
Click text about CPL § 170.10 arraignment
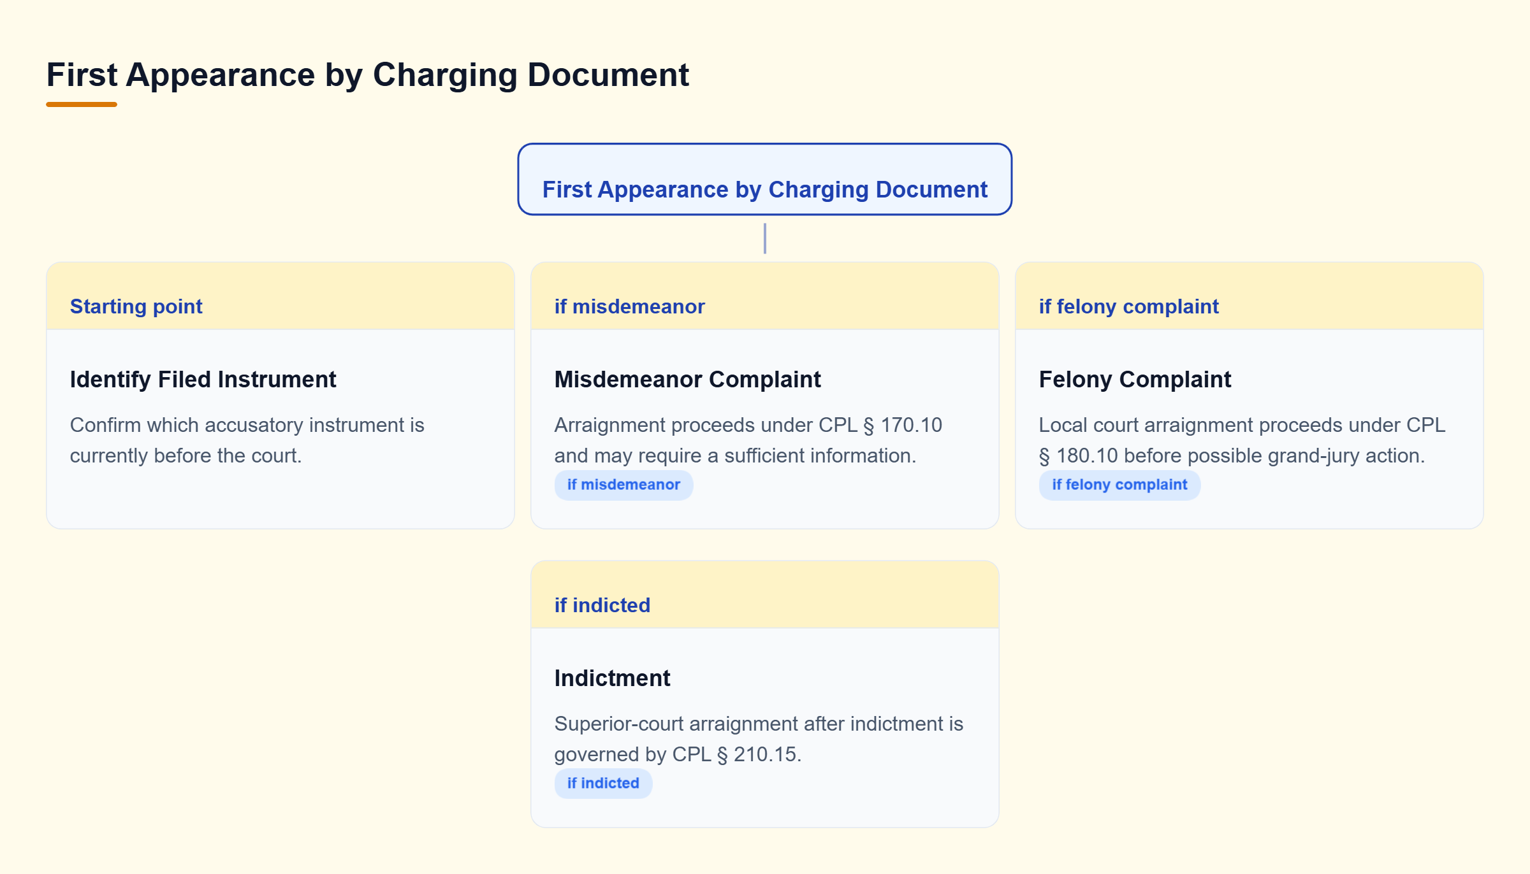(x=748, y=440)
